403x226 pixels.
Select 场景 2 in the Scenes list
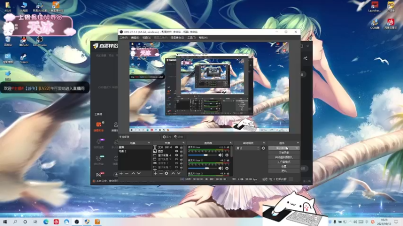pyautogui.click(x=135, y=151)
